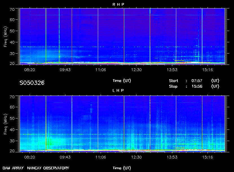234x172 pixels.
Task: Click the 40 frequency tick in LHP panel
Action: [12, 130]
